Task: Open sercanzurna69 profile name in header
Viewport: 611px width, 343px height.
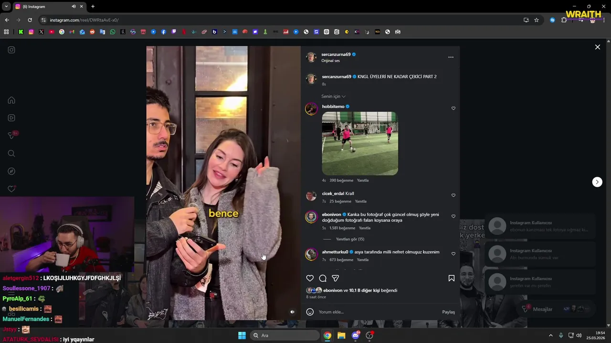Action: [x=336, y=54]
